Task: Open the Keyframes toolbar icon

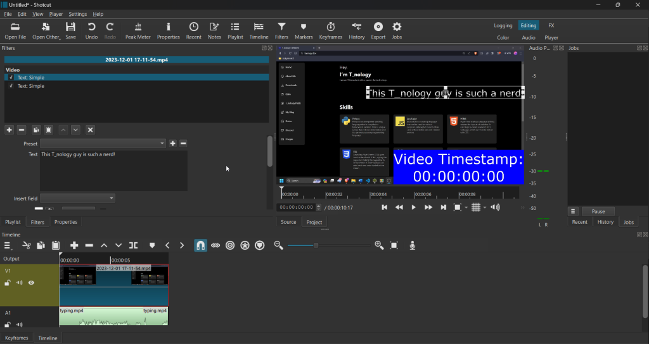Action: 331,31
